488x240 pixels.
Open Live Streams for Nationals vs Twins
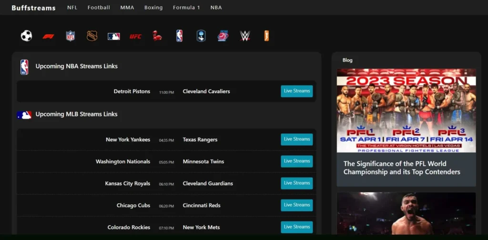click(297, 161)
